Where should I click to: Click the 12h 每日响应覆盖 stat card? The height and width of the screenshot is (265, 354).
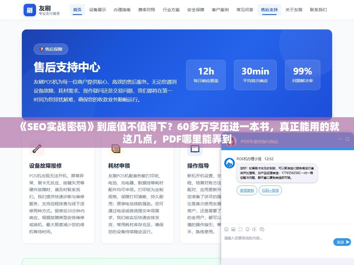pyautogui.click(x=206, y=75)
